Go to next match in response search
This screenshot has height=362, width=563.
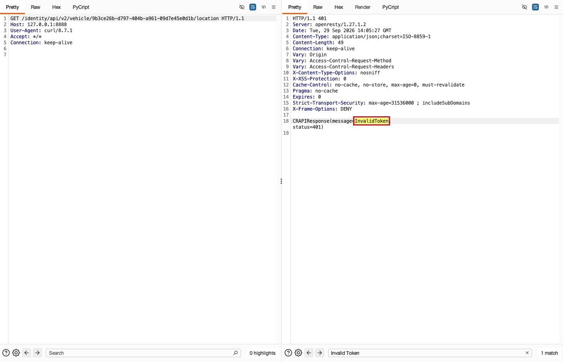coord(320,353)
